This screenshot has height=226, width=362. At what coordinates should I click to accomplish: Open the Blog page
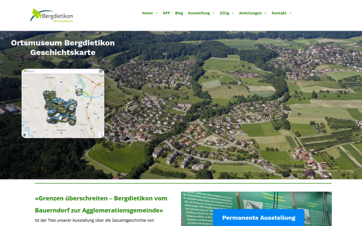pos(179,13)
